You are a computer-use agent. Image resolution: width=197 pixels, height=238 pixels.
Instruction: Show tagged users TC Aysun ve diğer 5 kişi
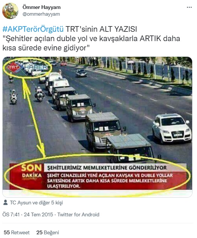point(36,203)
